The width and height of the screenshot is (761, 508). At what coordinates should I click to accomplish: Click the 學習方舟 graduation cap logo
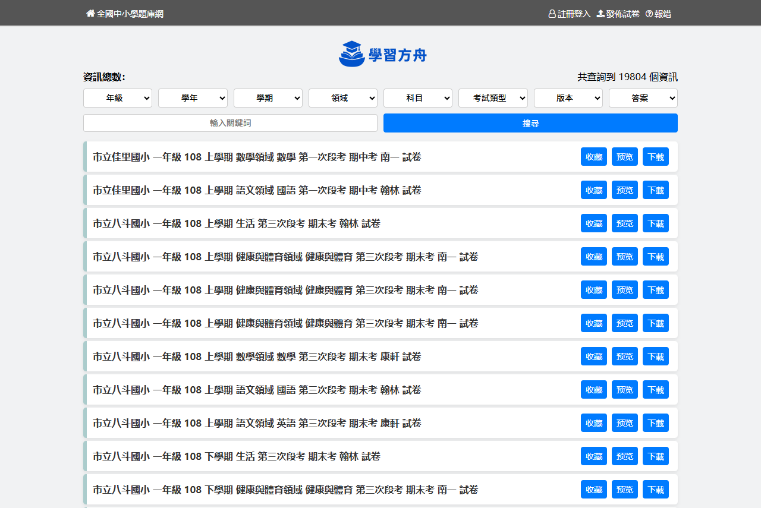point(351,54)
